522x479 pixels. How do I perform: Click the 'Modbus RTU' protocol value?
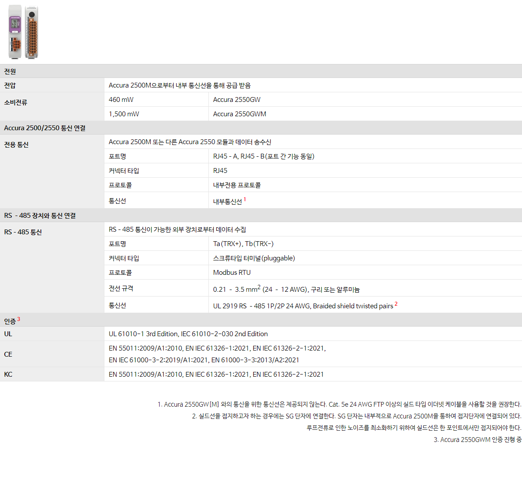tap(232, 273)
